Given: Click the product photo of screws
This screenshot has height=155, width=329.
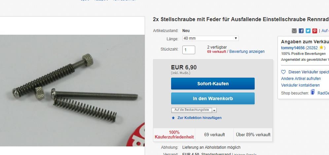Looking at the screenshot, I should (72, 91).
